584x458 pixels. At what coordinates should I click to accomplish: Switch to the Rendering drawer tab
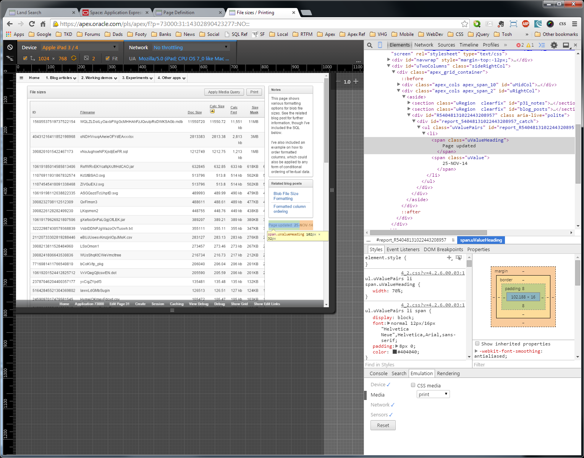[448, 374]
